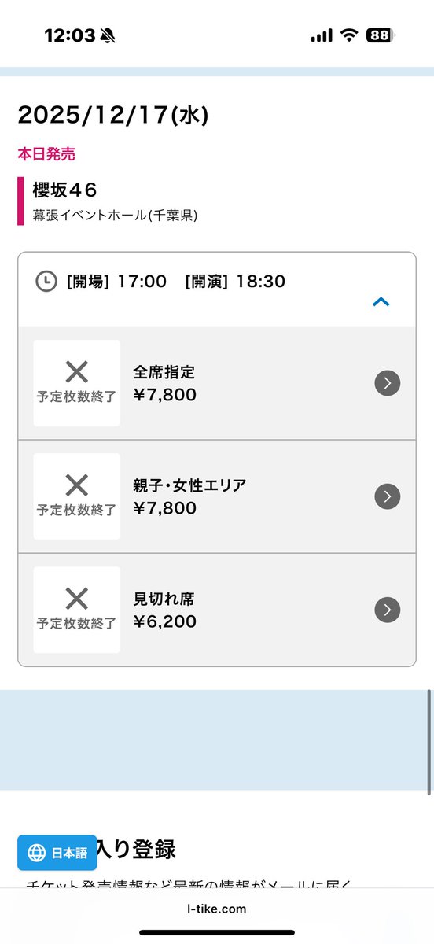The height and width of the screenshot is (944, 434).
Task: Select the 親子・女性エリア ¥7,800 ticket row
Action: point(217,496)
